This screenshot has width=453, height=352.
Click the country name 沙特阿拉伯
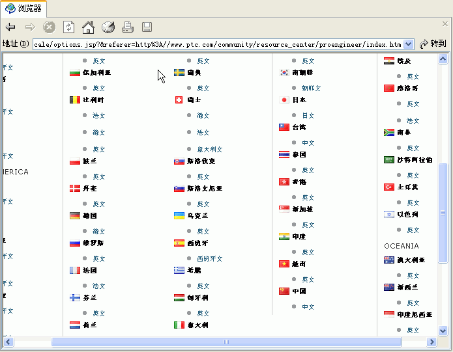pyautogui.click(x=415, y=160)
